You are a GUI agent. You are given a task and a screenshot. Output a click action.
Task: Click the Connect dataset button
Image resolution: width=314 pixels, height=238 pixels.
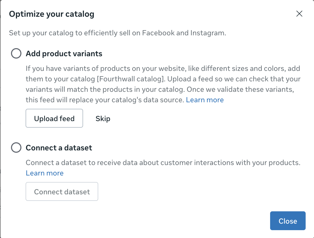(x=62, y=192)
